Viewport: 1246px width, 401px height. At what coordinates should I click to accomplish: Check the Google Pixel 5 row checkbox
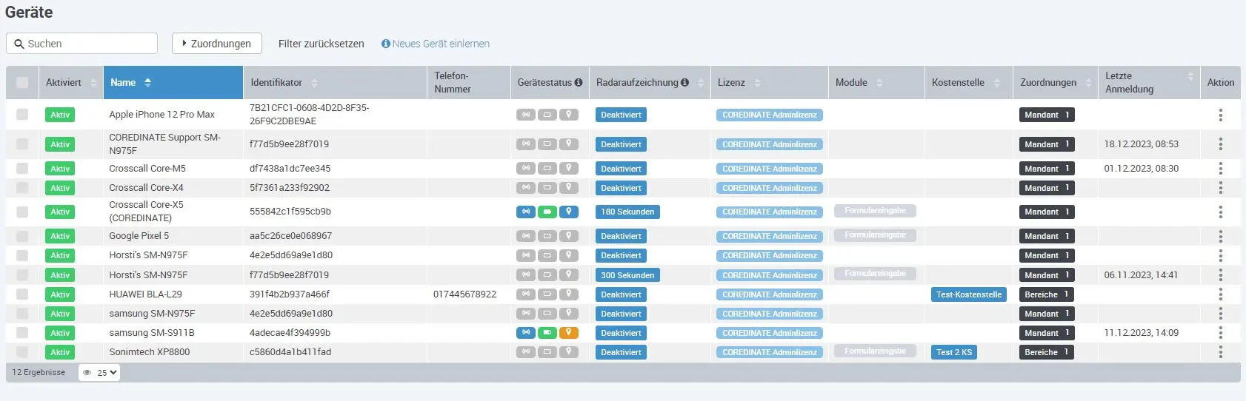click(x=22, y=236)
